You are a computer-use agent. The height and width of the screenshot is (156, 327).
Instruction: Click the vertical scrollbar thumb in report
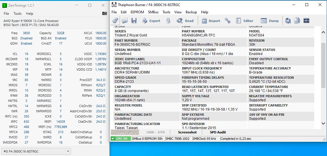pyautogui.click(x=323, y=65)
